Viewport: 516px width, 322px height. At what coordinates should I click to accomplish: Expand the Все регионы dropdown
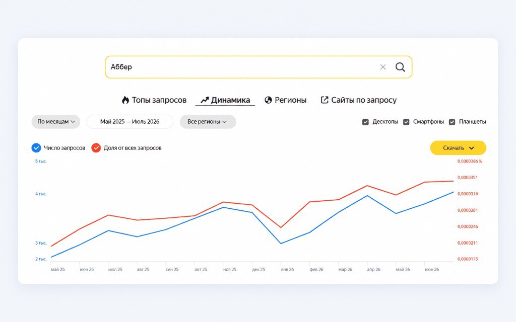tap(208, 122)
